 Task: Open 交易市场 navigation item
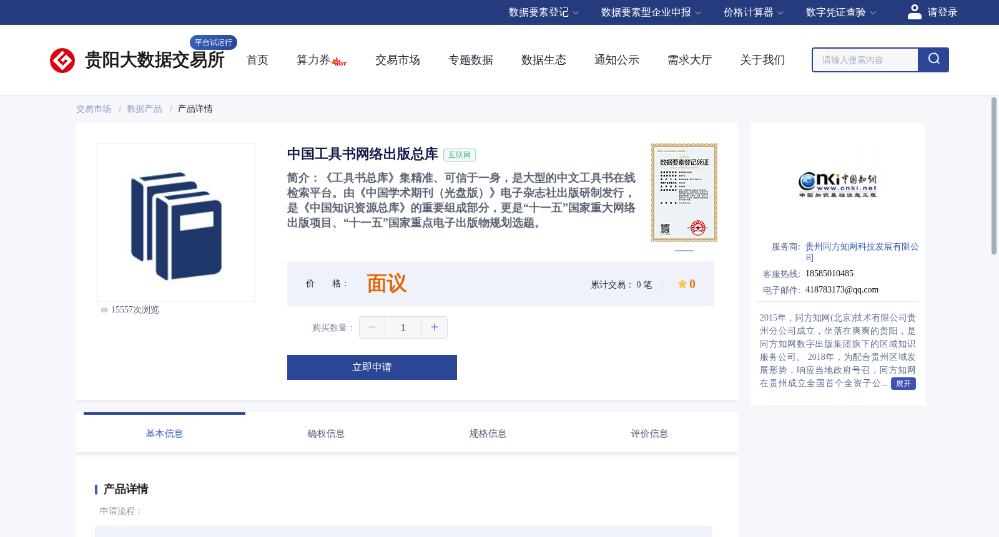tap(398, 60)
